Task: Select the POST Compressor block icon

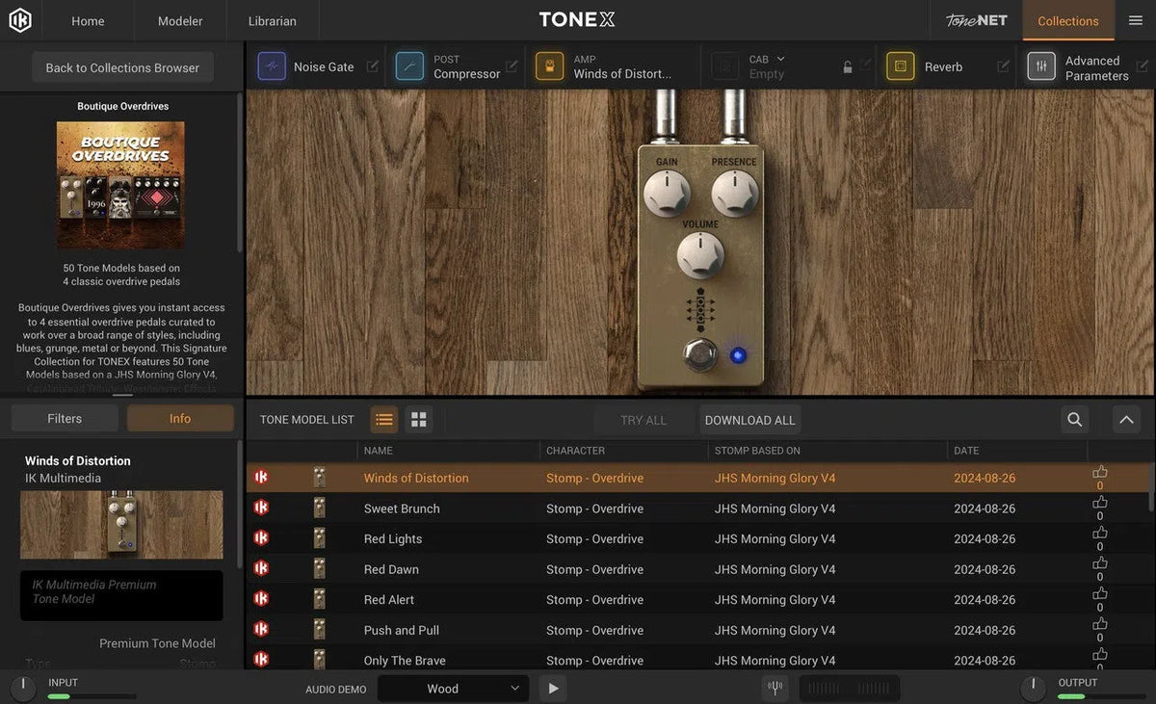Action: (x=410, y=65)
